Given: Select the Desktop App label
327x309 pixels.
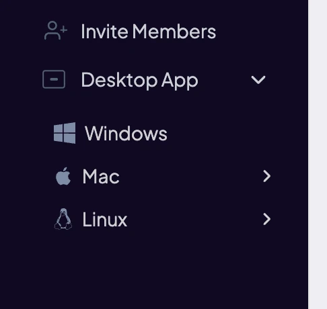Looking at the screenshot, I should tap(139, 81).
